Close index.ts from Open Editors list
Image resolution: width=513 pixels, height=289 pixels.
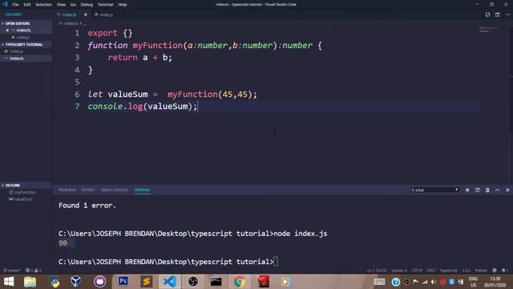point(7,31)
